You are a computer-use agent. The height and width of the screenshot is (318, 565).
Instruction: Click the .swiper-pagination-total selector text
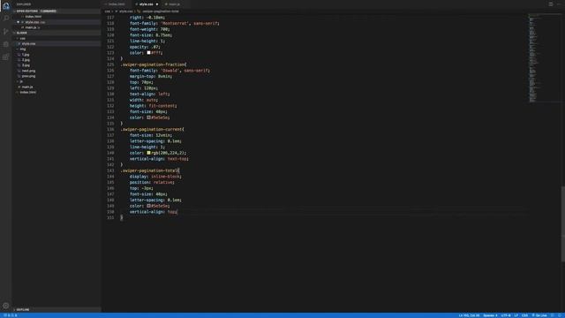[149, 170]
